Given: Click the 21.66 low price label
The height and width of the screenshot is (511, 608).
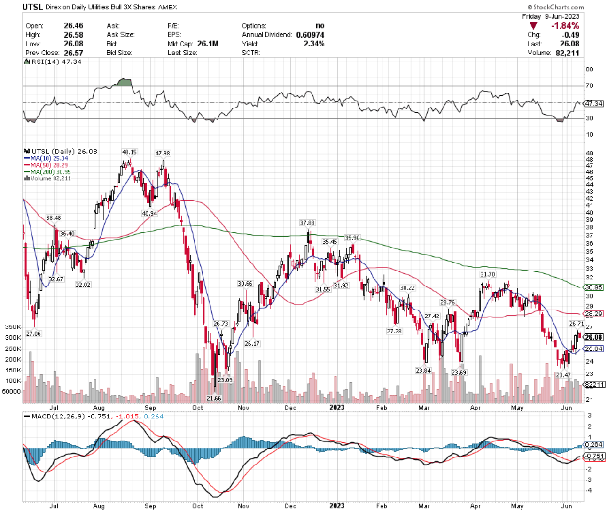Looking at the screenshot, I should tap(214, 398).
